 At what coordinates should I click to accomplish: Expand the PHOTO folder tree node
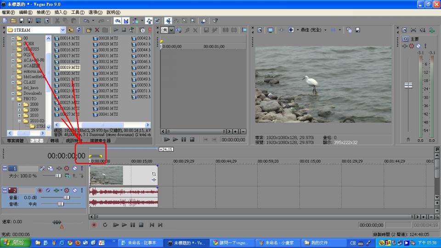tap(13, 99)
